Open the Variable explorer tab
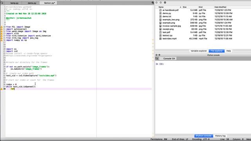 tap(199, 51)
